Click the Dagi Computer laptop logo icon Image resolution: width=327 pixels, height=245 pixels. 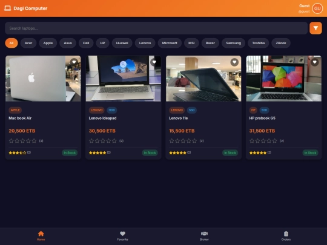point(7,8)
